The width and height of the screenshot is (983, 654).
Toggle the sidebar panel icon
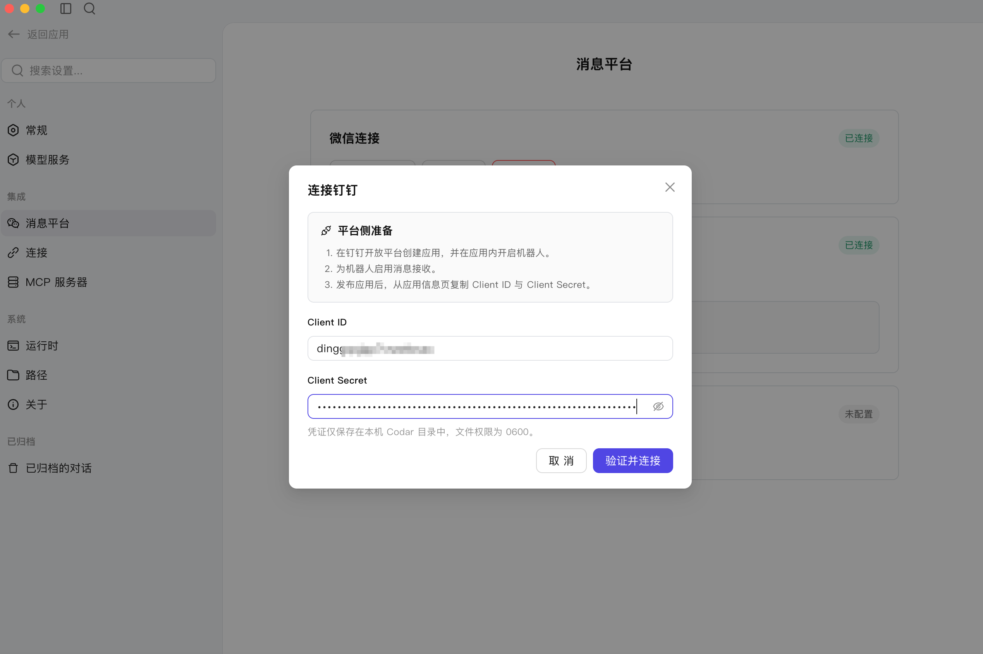[66, 9]
